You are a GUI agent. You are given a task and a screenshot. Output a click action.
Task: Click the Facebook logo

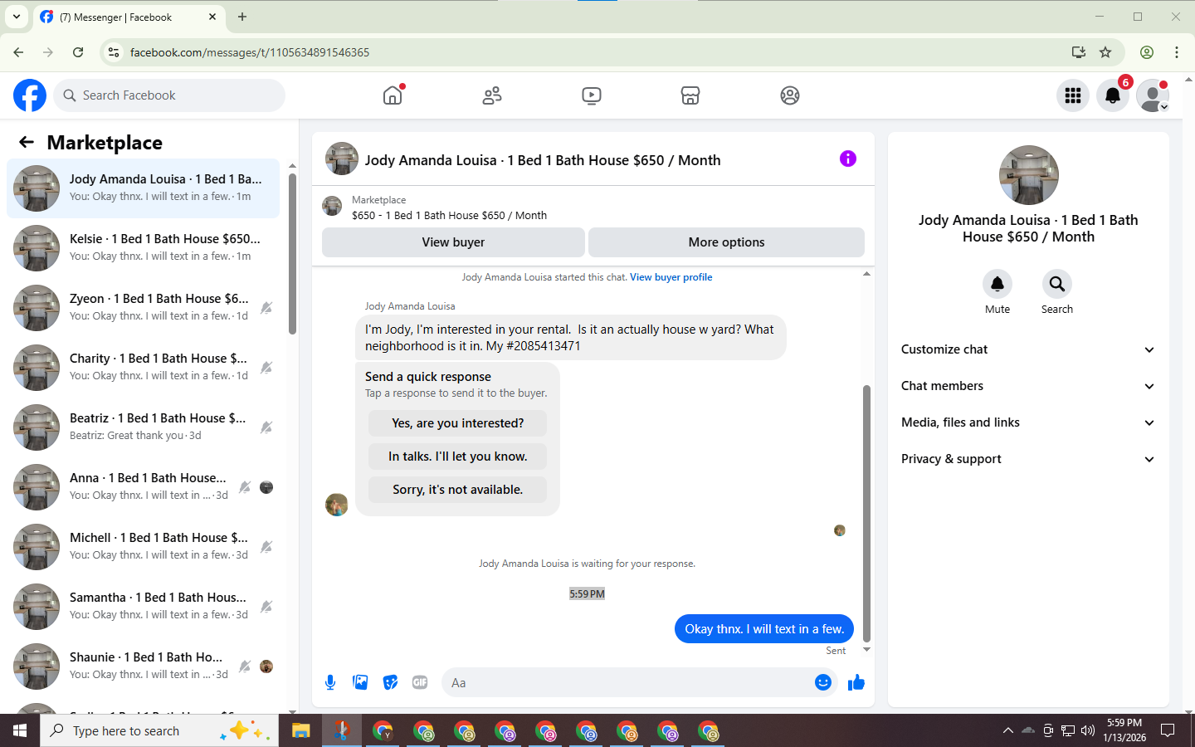click(x=30, y=95)
